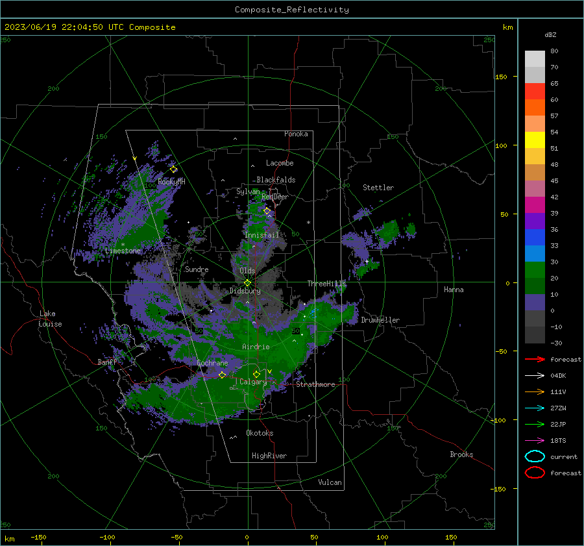Click the yellow diamond marker at Olds radar center
The width and height of the screenshot is (584, 546).
[247, 283]
